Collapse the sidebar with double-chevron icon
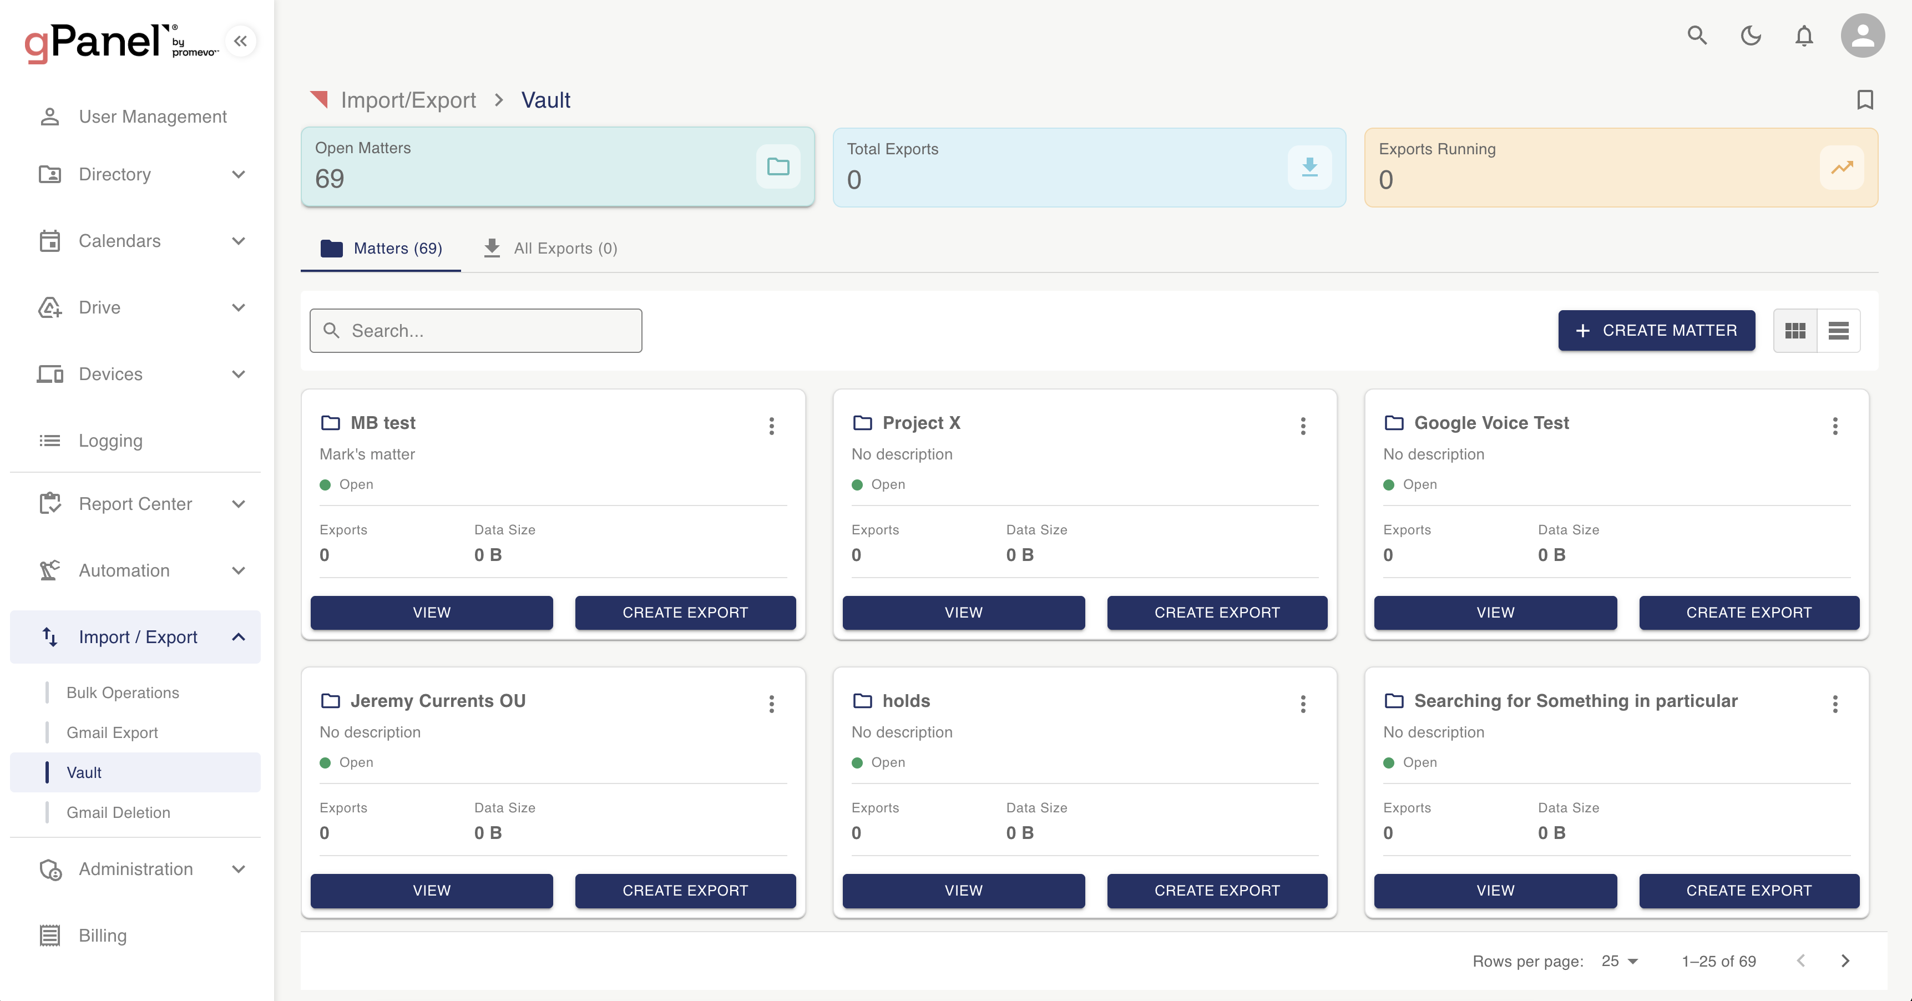This screenshot has width=1912, height=1001. (240, 41)
